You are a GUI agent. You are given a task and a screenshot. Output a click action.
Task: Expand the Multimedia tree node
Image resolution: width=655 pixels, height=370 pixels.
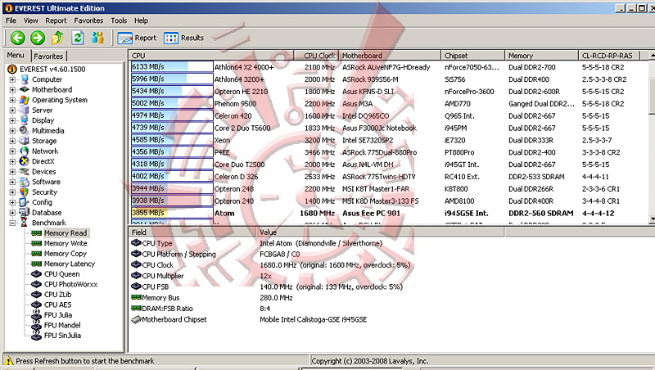[12, 131]
